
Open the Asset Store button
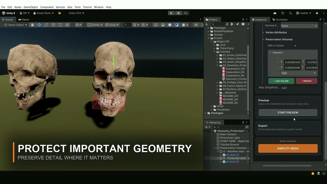pyautogui.click(x=44, y=13)
